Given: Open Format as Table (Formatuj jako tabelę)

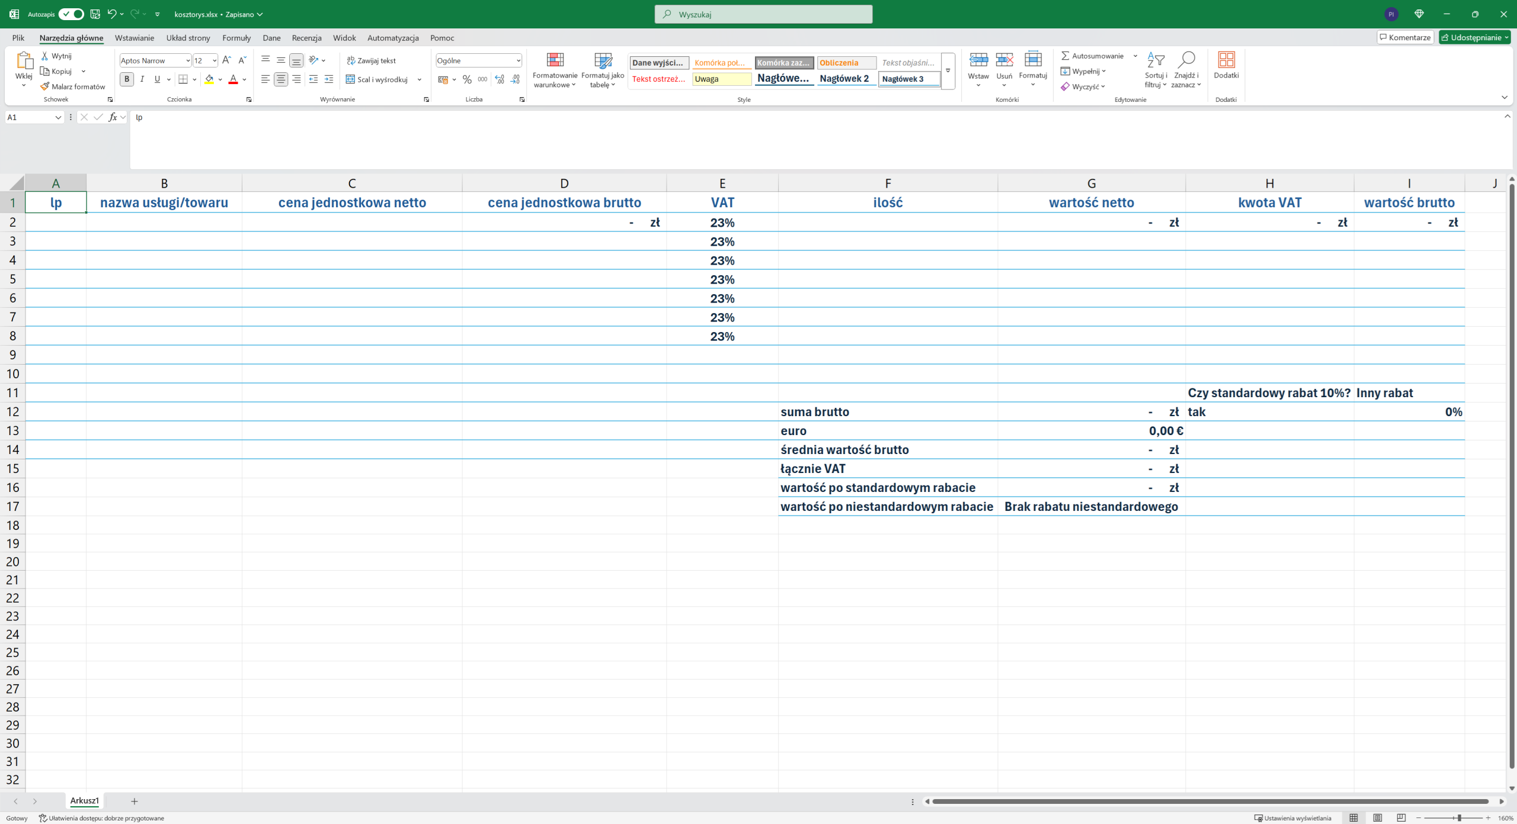Looking at the screenshot, I should [603, 70].
